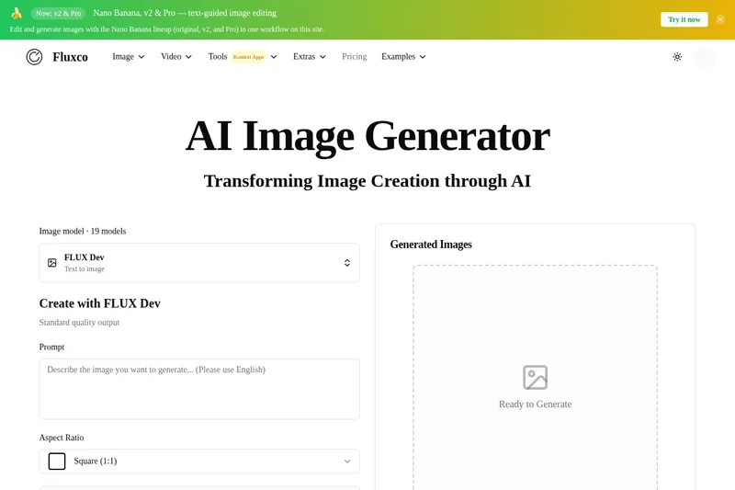Viewport: 735px width, 490px height.
Task: Click the Ready to Generate preview area
Action: click(x=535, y=378)
